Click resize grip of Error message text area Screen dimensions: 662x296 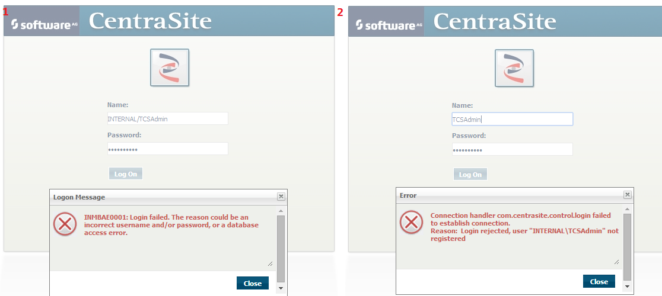click(x=616, y=262)
